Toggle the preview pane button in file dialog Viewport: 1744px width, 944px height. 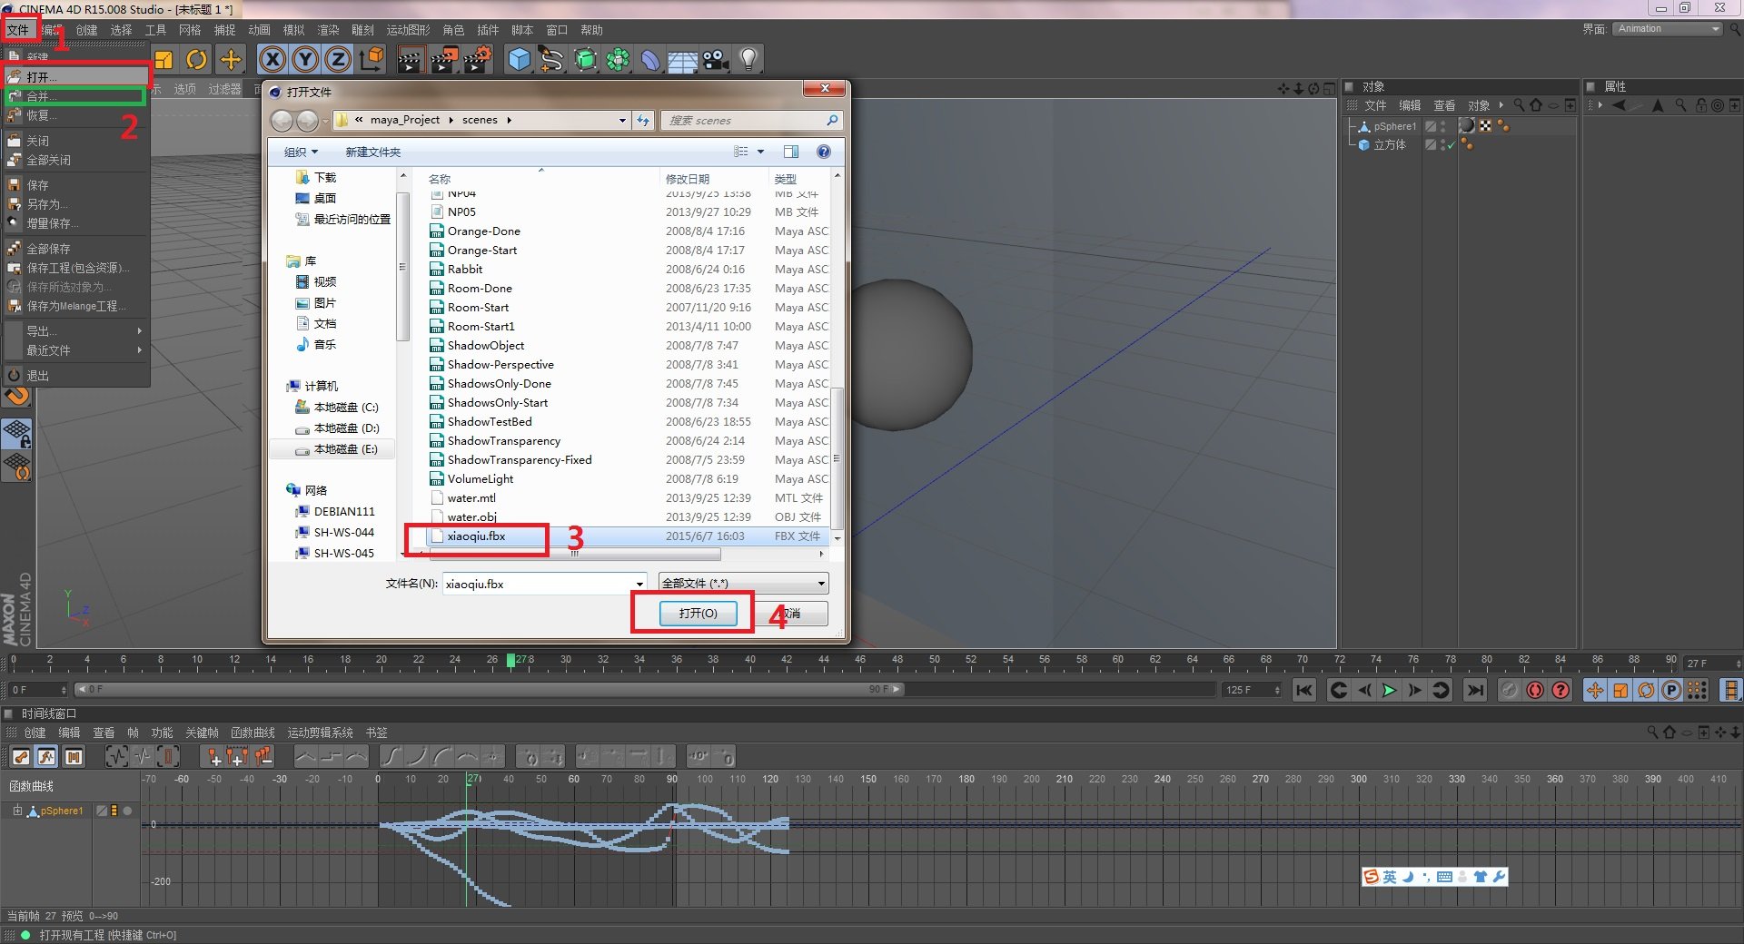pos(791,152)
